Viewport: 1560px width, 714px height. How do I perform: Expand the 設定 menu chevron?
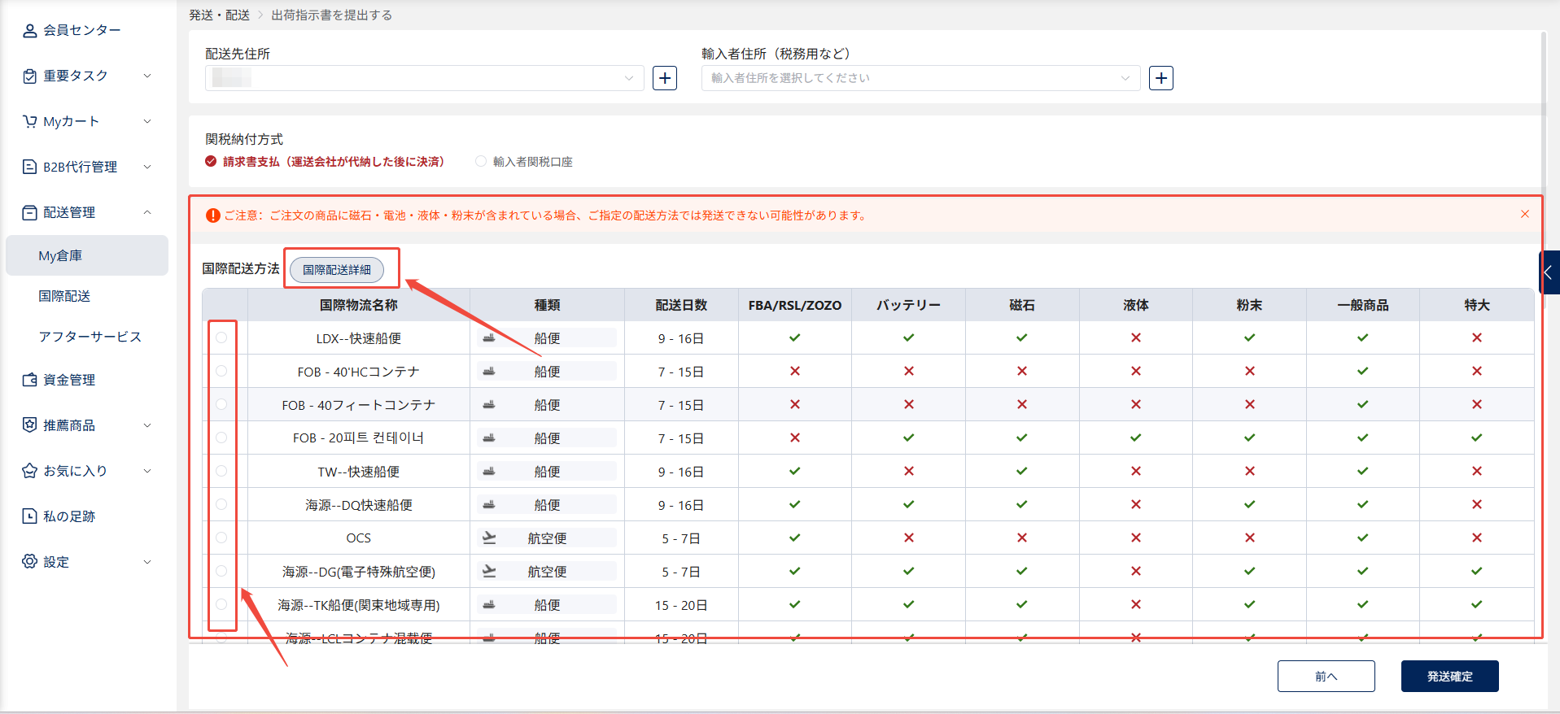pyautogui.click(x=147, y=562)
